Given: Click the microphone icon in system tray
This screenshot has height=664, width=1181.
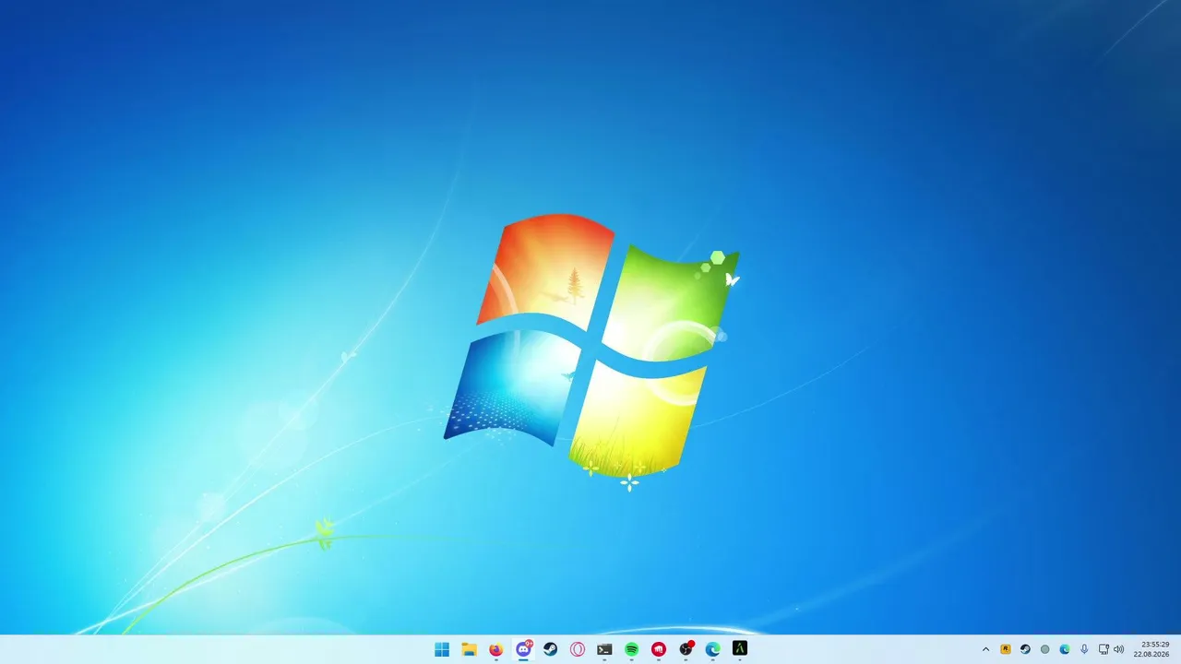Looking at the screenshot, I should (1084, 649).
